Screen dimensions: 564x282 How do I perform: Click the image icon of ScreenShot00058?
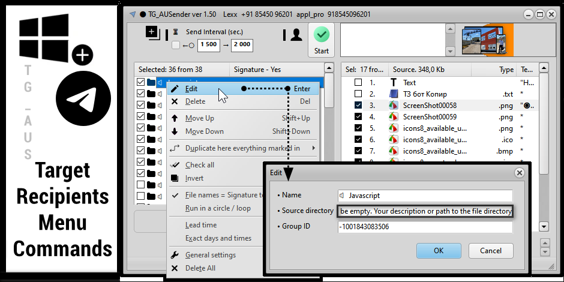[394, 106]
